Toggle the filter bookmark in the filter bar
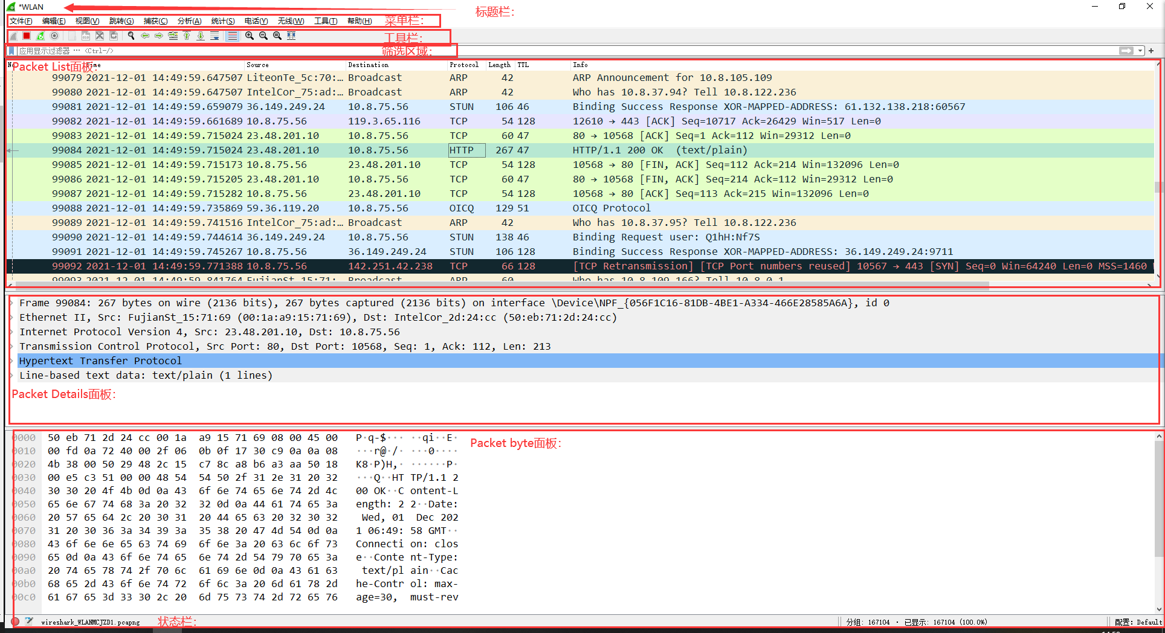Screen dimensions: 1165x633 (10, 51)
